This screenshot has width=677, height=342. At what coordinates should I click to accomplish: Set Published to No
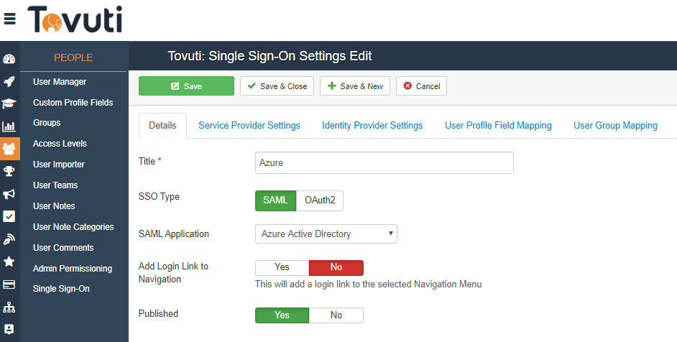pos(336,315)
